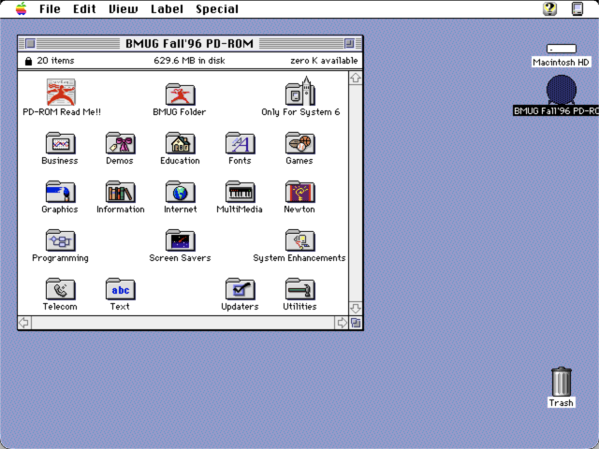This screenshot has width=599, height=449.
Task: Select the BMUG Folder icon
Action: pos(181,94)
